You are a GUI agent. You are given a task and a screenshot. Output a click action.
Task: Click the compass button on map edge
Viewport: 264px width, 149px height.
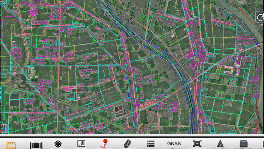click(x=260, y=17)
